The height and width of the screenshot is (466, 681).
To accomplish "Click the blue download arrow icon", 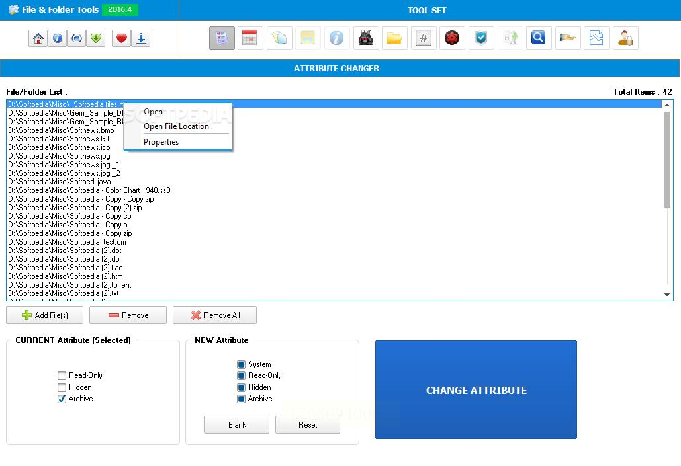I will (x=141, y=38).
